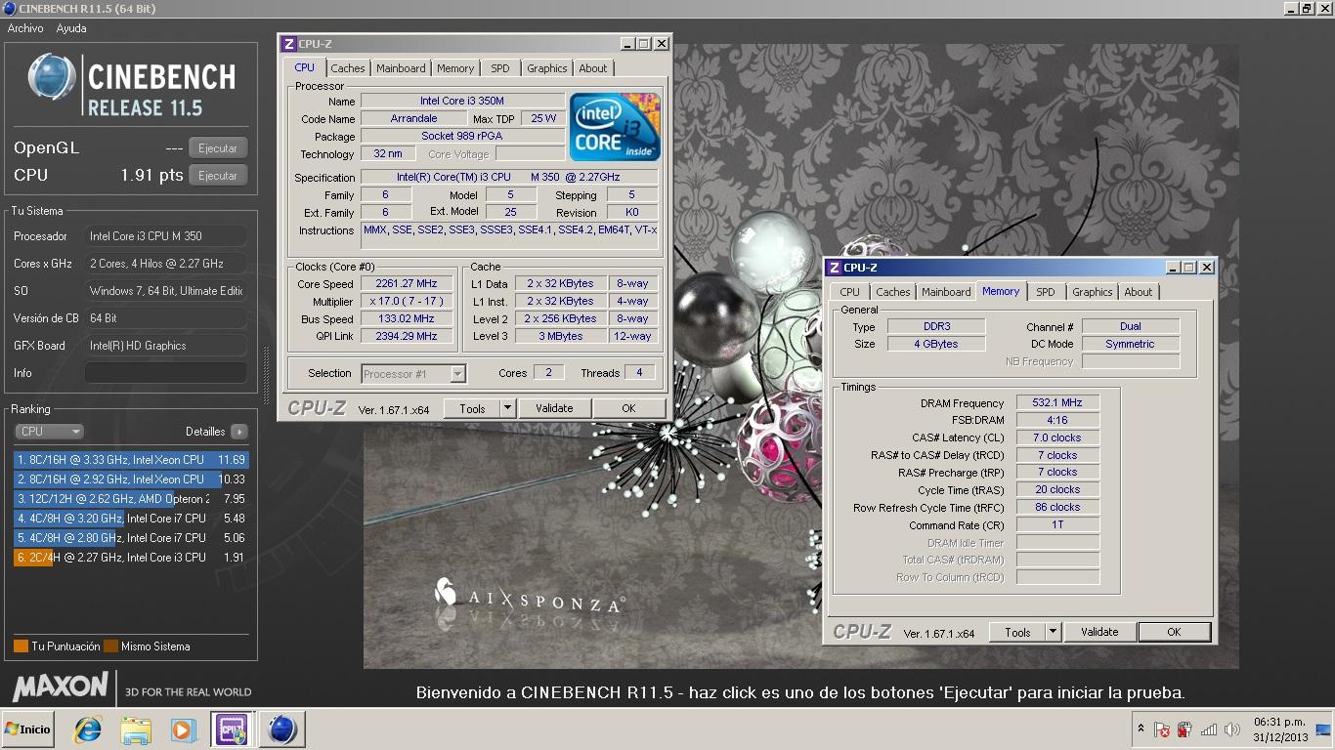The width and height of the screenshot is (1335, 750).
Task: Switch to Cinebench taskbar icon
Action: click(x=282, y=729)
